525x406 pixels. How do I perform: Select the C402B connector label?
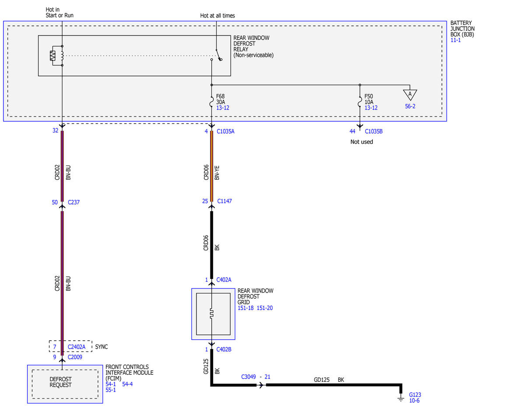click(224, 350)
